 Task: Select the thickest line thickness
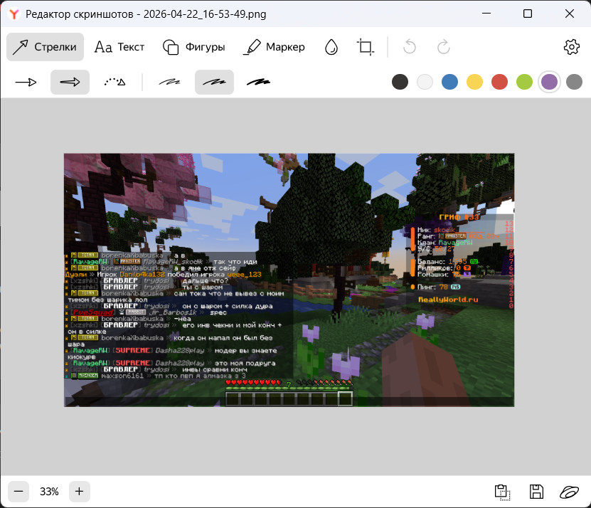point(258,83)
